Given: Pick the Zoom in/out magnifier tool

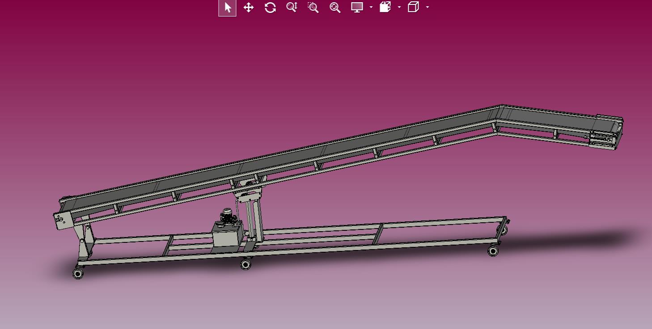Looking at the screenshot, I should tap(292, 7).
